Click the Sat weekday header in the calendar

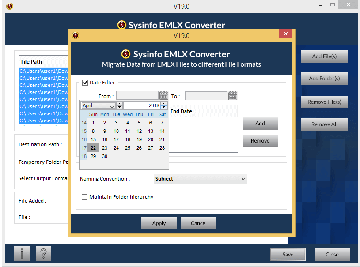click(x=162, y=114)
